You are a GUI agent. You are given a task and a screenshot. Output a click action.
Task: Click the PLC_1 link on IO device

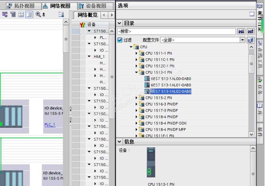(x=50, y=124)
